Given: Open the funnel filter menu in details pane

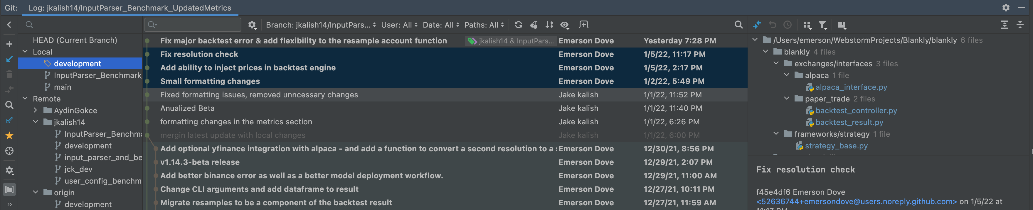Looking at the screenshot, I should click(822, 25).
